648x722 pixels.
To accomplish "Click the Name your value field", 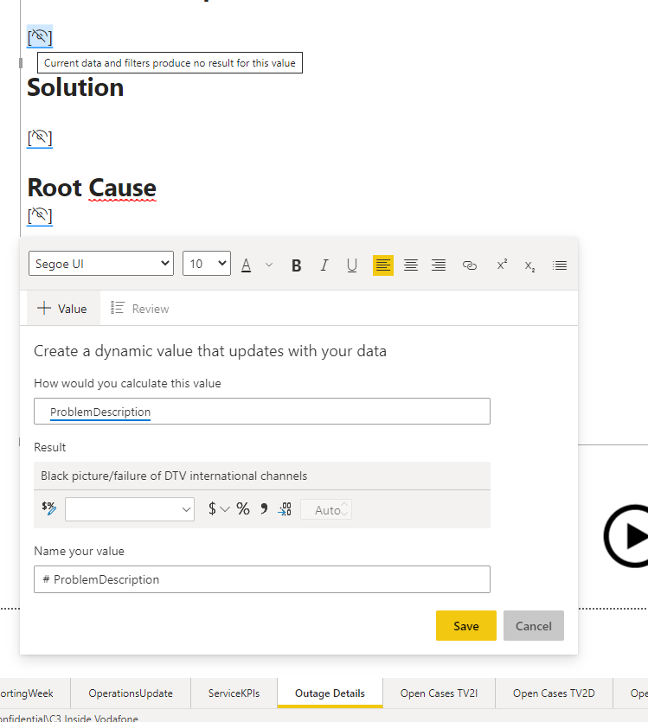I will point(262,579).
